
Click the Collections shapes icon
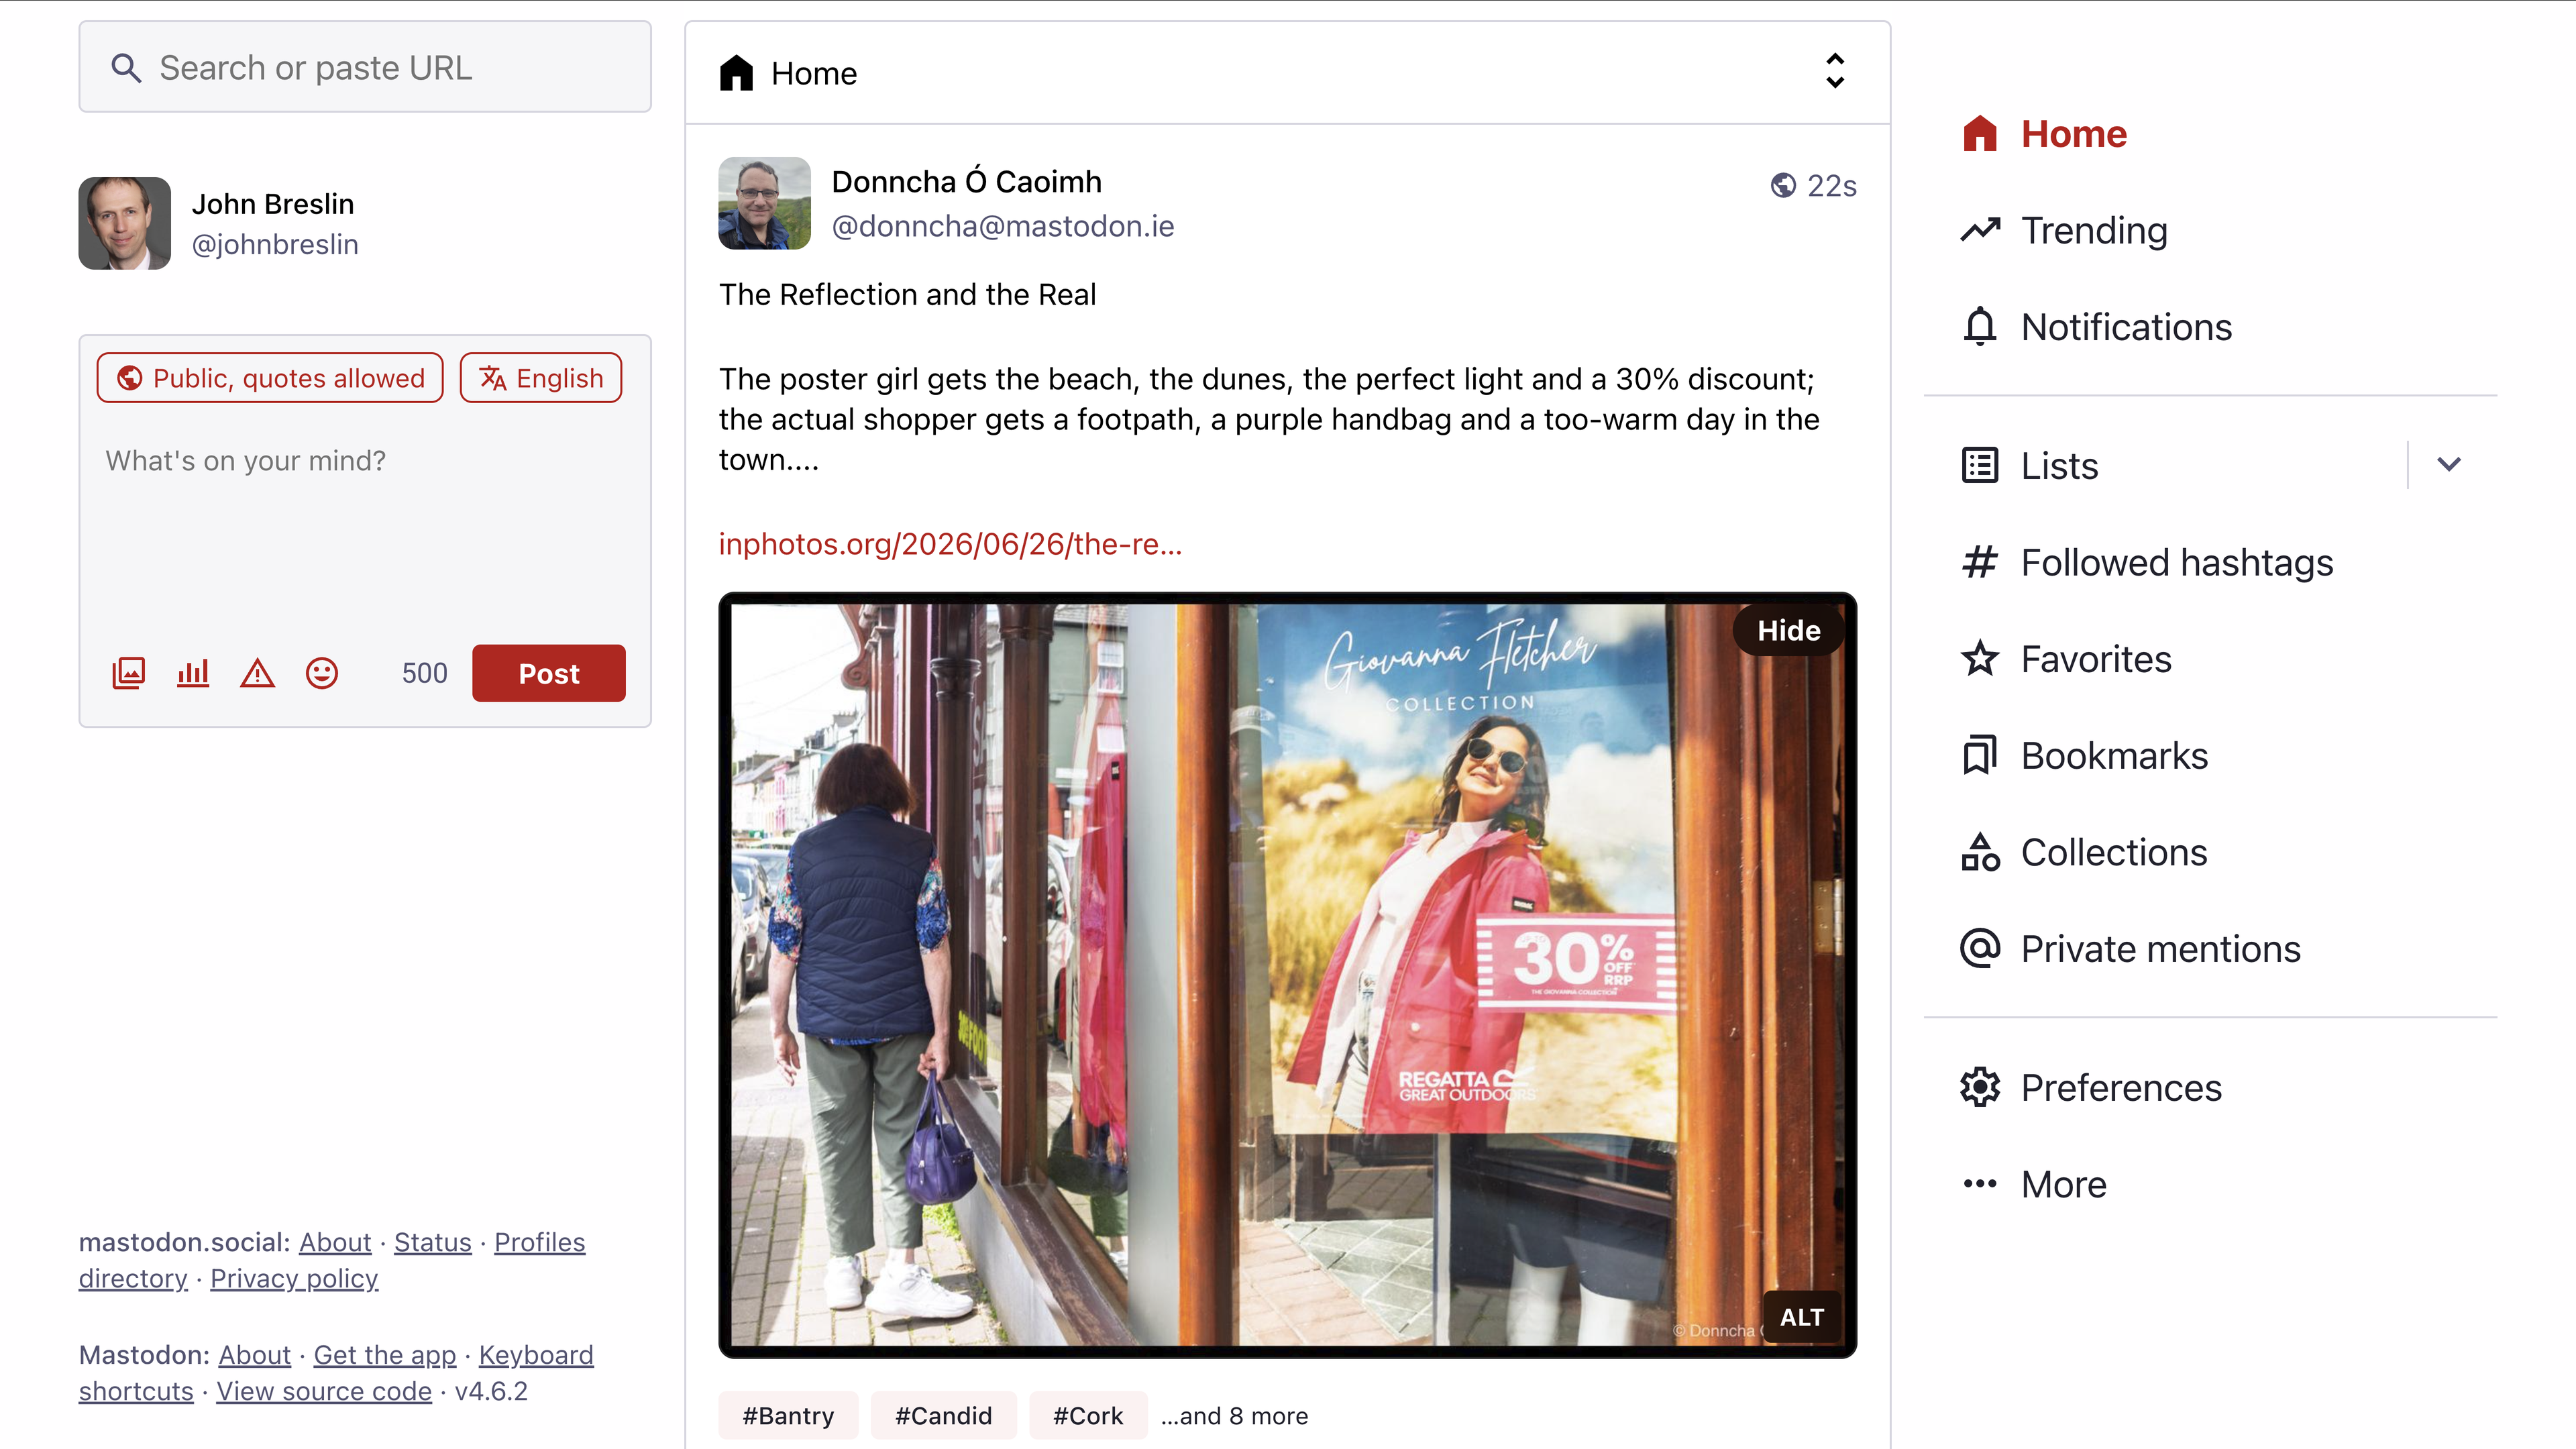coord(1980,852)
